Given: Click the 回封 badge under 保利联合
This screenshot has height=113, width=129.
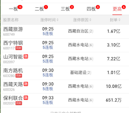Looking at the screenshot, I should click(x=19, y=103).
